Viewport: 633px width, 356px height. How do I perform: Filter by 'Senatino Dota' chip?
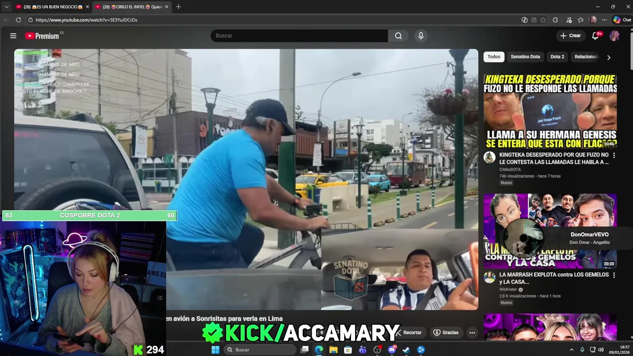point(525,57)
